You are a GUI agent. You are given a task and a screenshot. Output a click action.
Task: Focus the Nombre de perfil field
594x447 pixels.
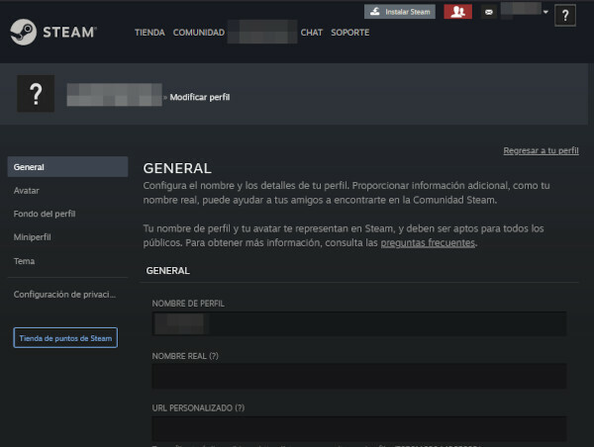tap(359, 323)
